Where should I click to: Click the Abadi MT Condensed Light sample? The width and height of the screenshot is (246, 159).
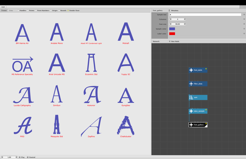[91, 32]
